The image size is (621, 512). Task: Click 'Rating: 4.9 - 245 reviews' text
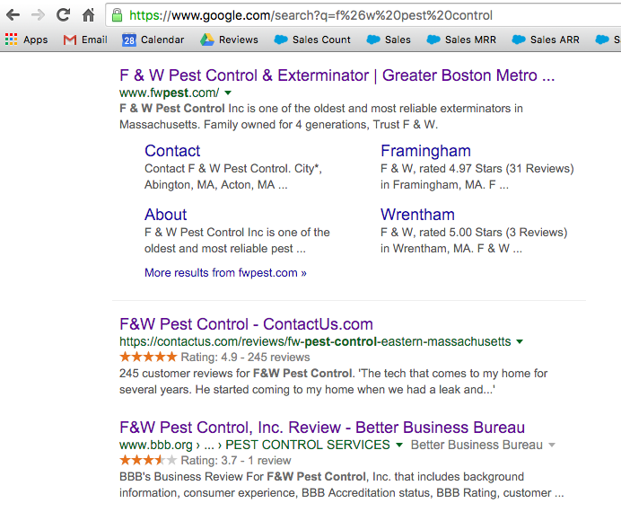[245, 358]
